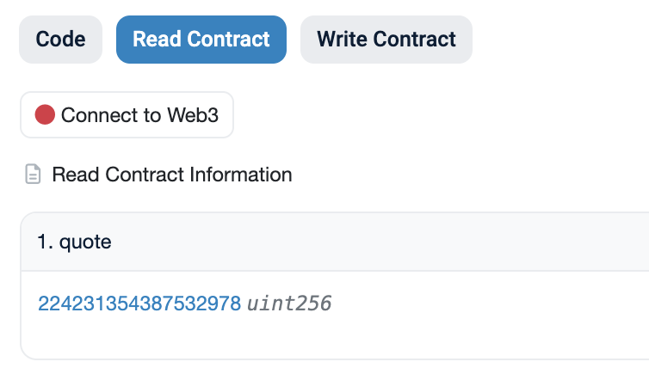Click the file icon above the quote panel
This screenshot has width=649, height=374.
[33, 175]
